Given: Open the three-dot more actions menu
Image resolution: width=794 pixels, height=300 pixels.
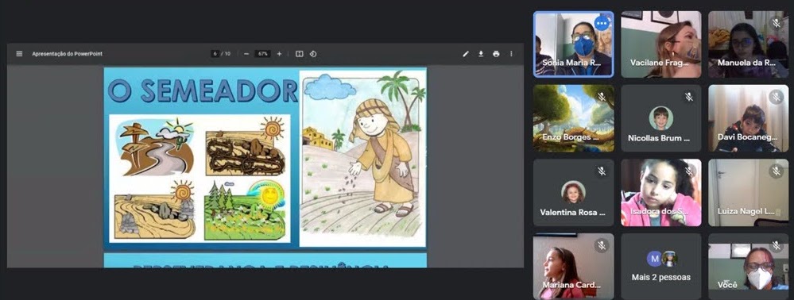Looking at the screenshot, I should click(511, 54).
